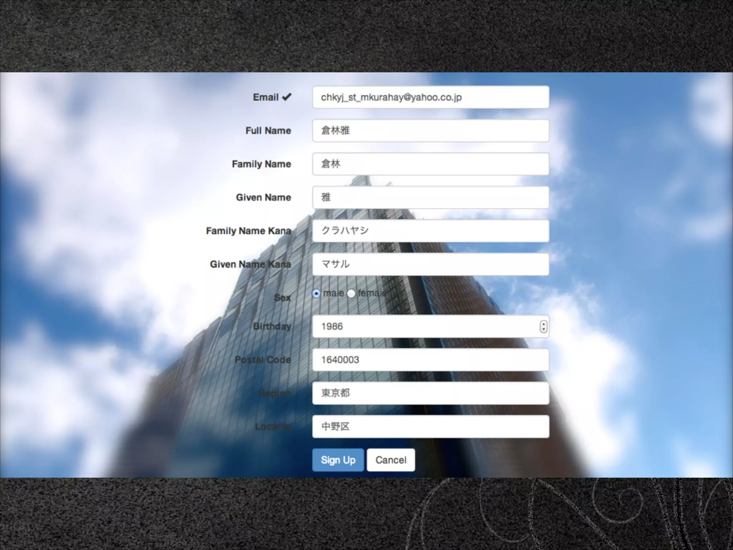Click the Birthday label
Viewport: 733px width, 550px height.
click(x=272, y=327)
